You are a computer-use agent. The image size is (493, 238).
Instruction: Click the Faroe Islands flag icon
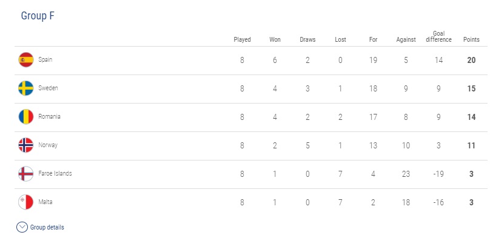pyautogui.click(x=26, y=174)
